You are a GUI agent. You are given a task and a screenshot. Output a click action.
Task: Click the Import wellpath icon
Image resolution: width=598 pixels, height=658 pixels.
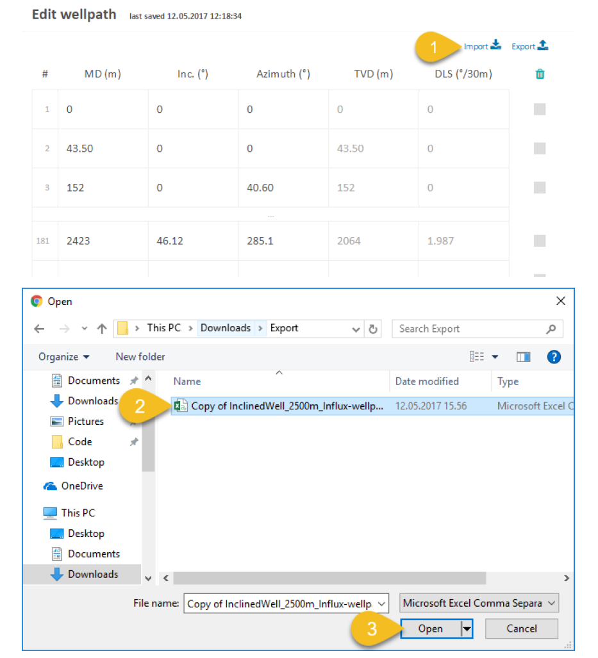[495, 45]
